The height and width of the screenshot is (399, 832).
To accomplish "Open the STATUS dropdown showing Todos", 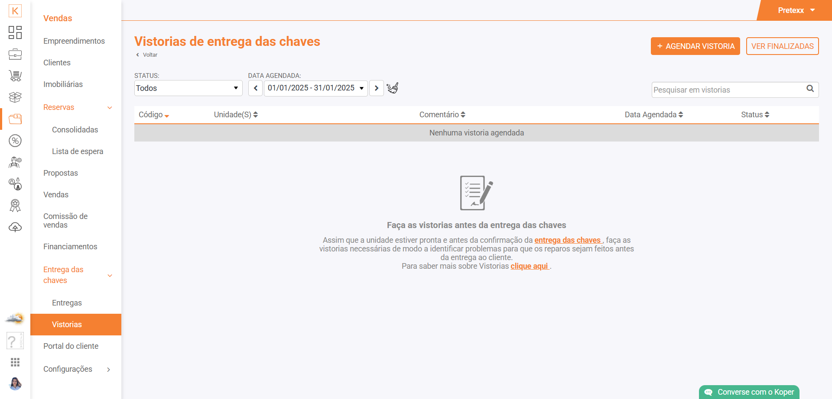I will pos(188,88).
